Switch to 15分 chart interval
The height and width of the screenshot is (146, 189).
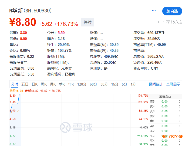115,84
